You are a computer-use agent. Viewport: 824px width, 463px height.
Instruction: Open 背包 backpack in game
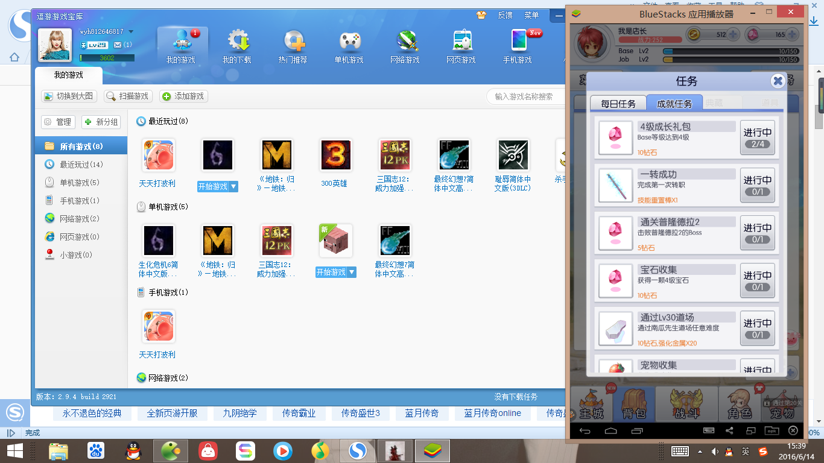point(634,406)
